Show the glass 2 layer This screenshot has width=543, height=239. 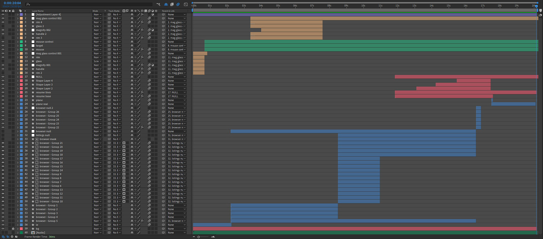point(3,26)
